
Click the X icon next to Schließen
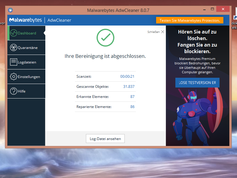point(163,32)
